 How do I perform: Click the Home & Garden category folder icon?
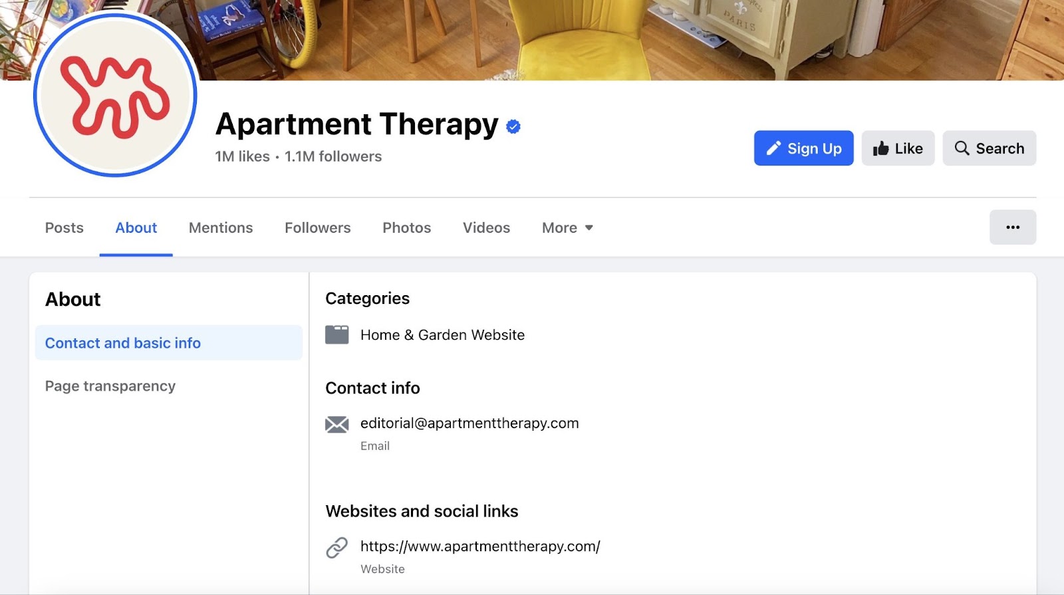tap(336, 334)
